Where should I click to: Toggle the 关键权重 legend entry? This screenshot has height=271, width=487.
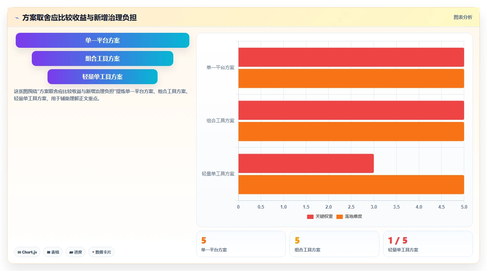coord(320,216)
